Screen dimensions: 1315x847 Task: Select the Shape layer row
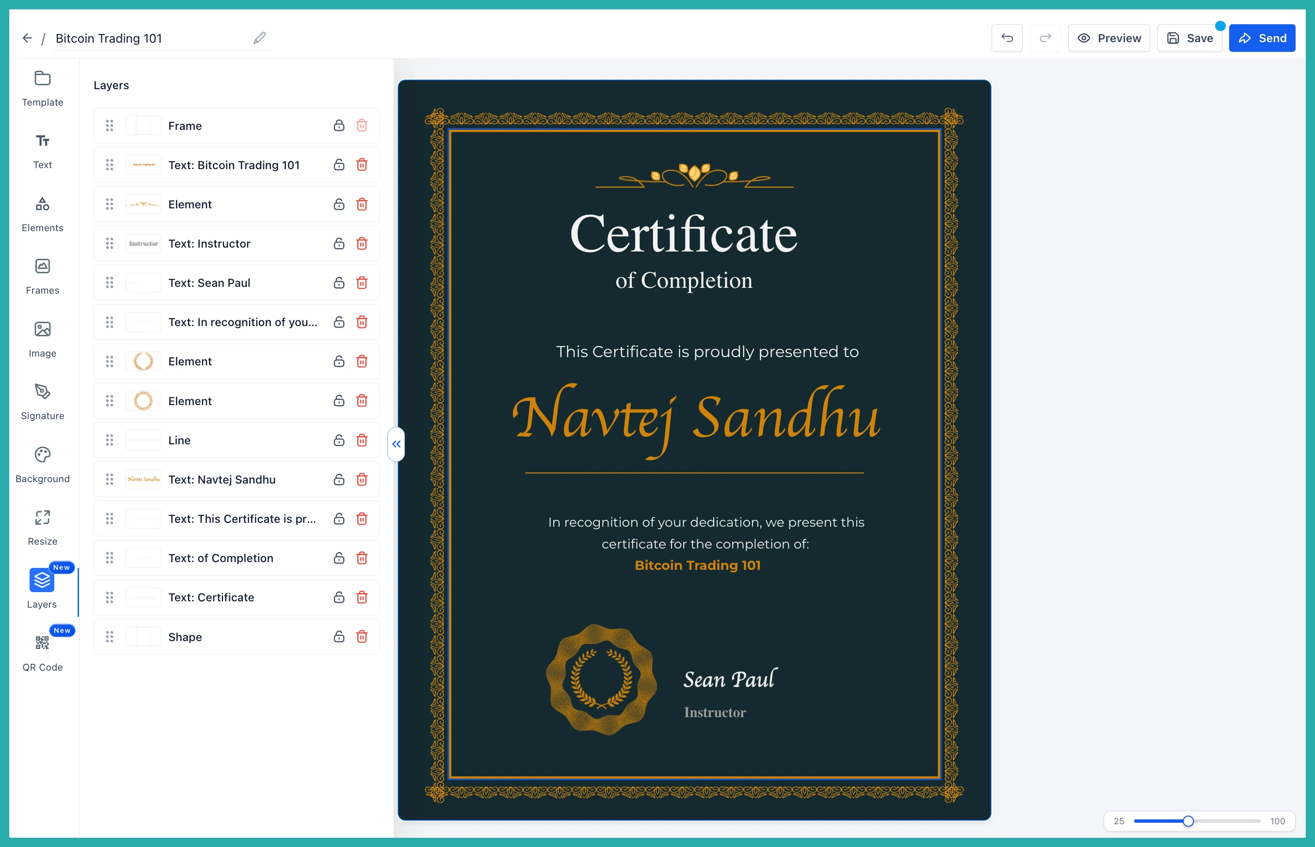[236, 636]
